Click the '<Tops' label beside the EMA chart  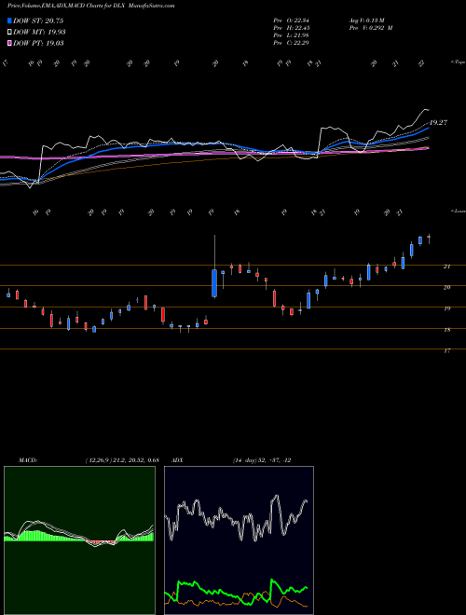tap(458, 62)
